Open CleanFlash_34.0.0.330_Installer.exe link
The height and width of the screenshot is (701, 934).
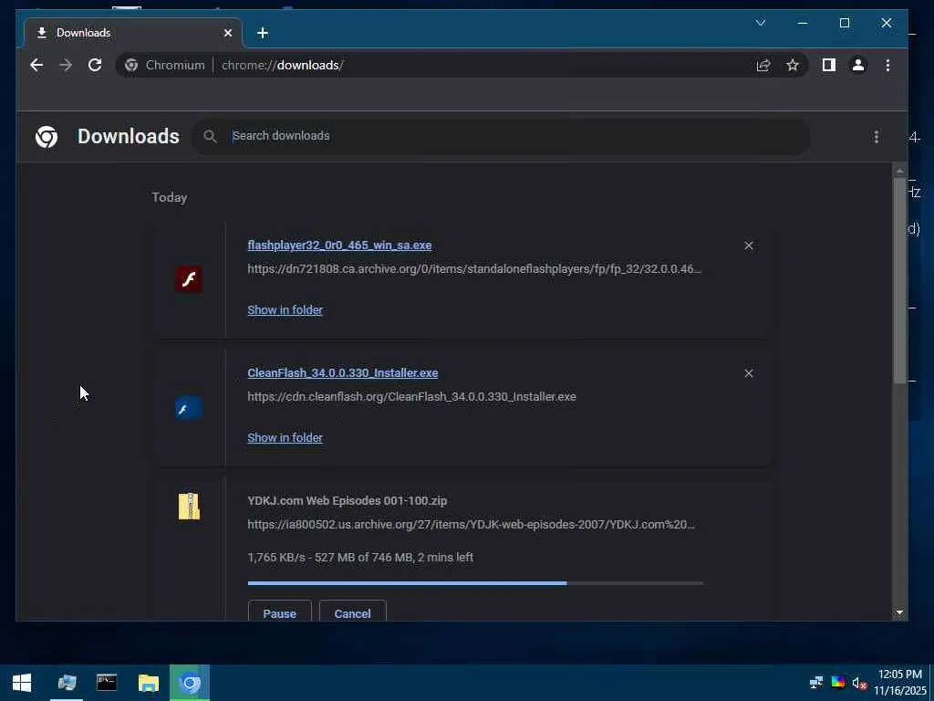pyautogui.click(x=343, y=372)
